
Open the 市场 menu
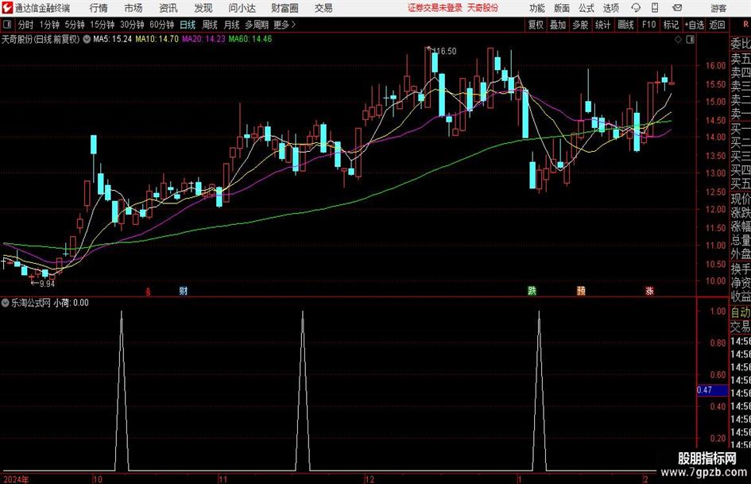(134, 8)
